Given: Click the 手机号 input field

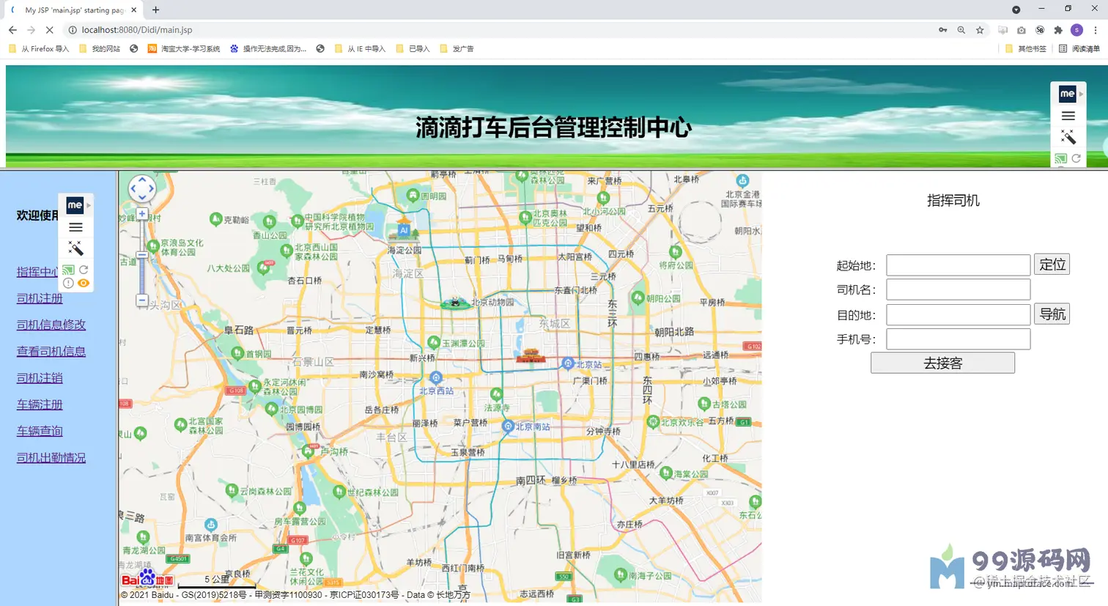Looking at the screenshot, I should pyautogui.click(x=959, y=339).
